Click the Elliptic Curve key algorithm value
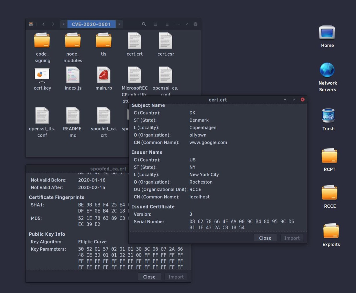Image resolution: width=356 pixels, height=293 pixels. tap(92, 242)
